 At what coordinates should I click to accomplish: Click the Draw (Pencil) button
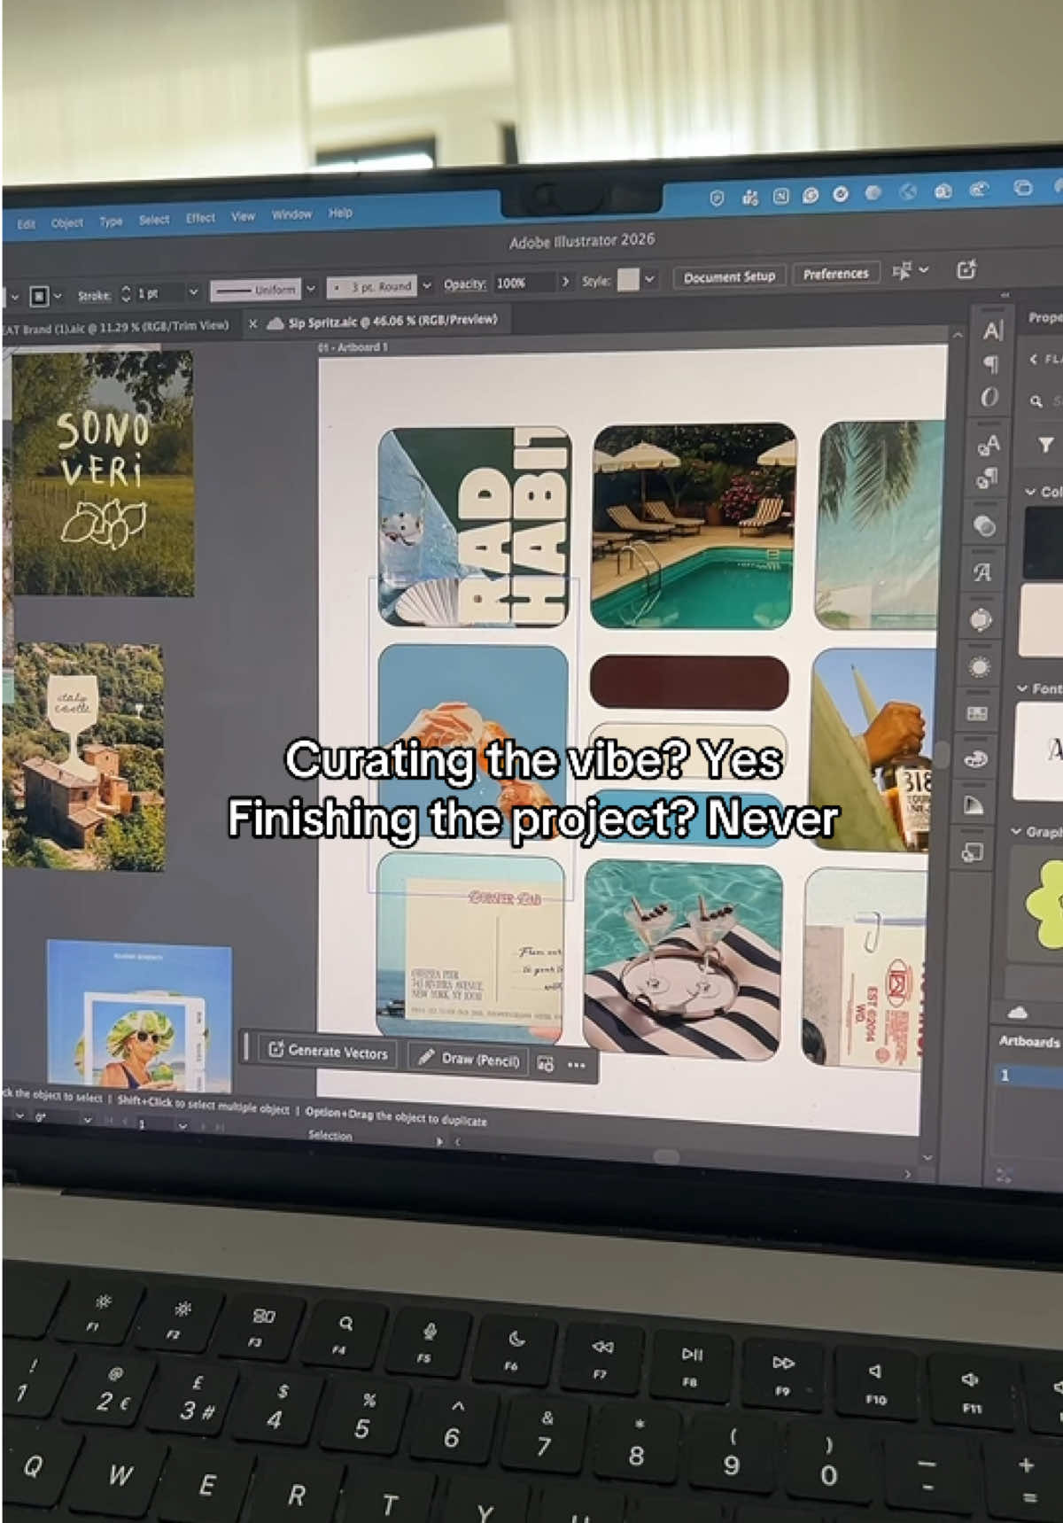coord(469,1058)
